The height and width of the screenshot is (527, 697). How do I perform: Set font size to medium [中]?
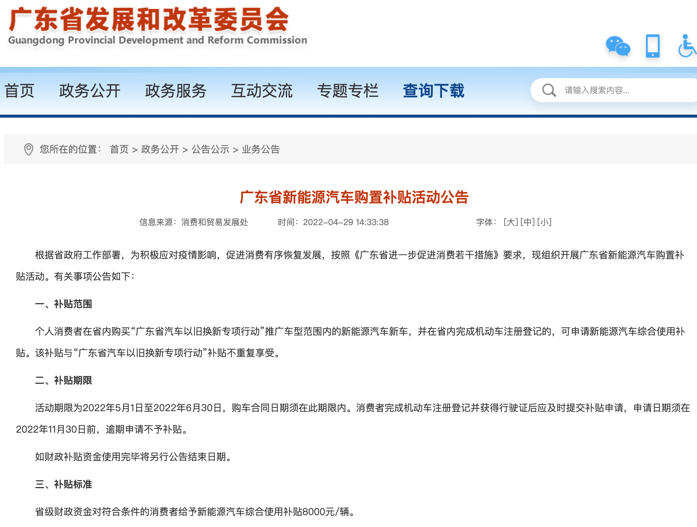(x=527, y=222)
